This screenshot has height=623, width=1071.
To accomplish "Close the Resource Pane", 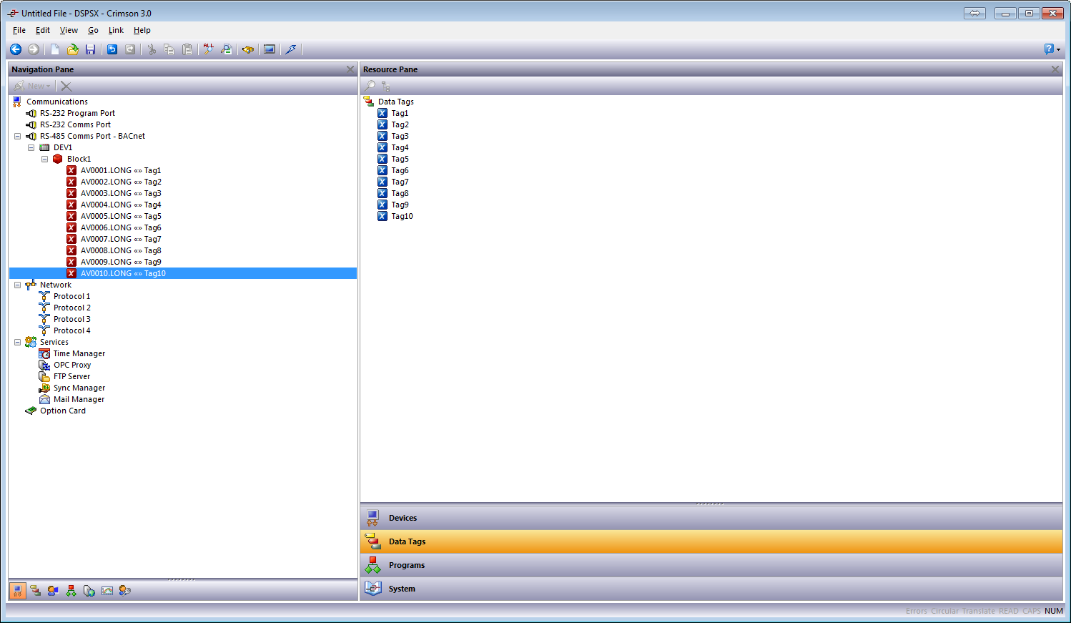I will [1055, 69].
